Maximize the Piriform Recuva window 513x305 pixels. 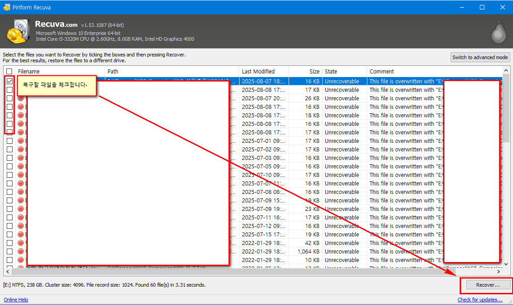(482, 7)
